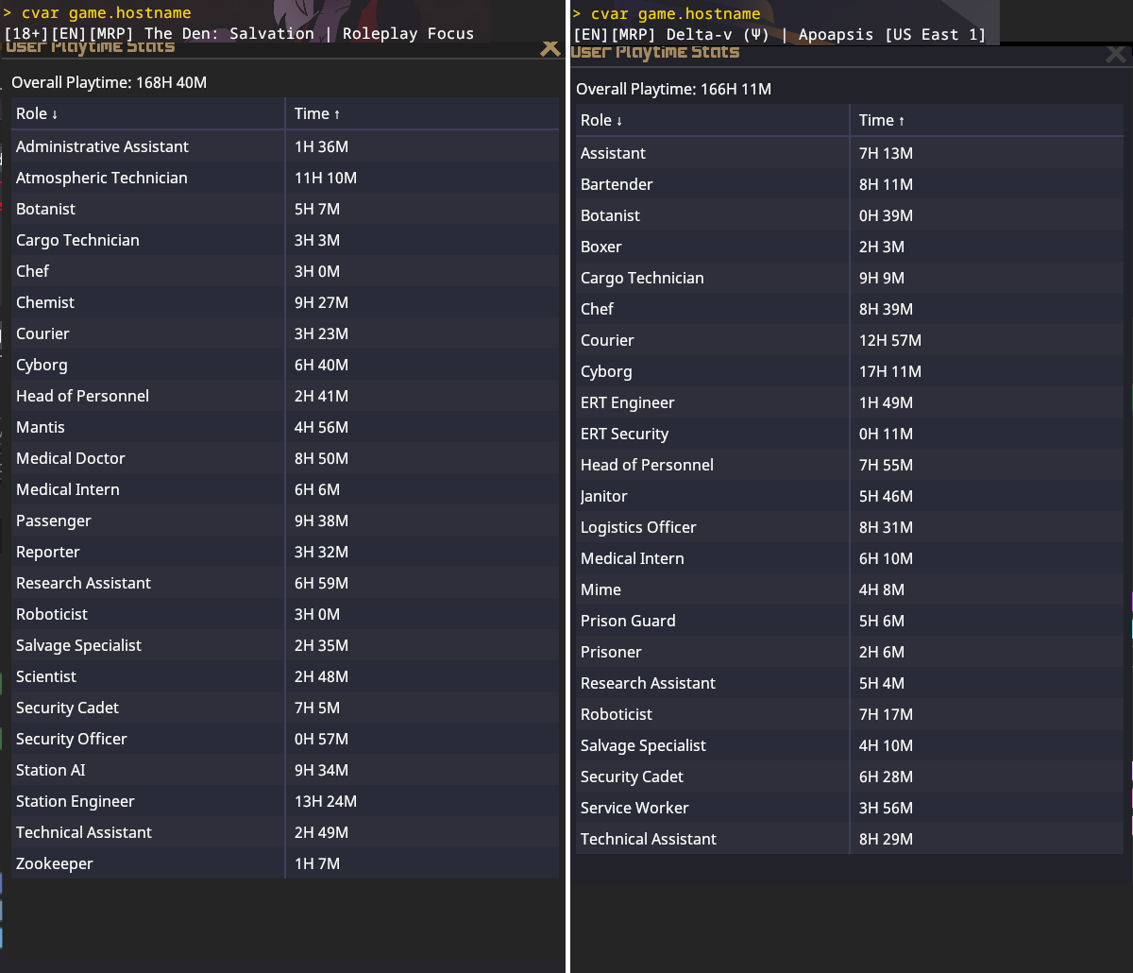Sort left table by Time header
Image resolution: width=1133 pixels, height=973 pixels.
pyautogui.click(x=317, y=113)
